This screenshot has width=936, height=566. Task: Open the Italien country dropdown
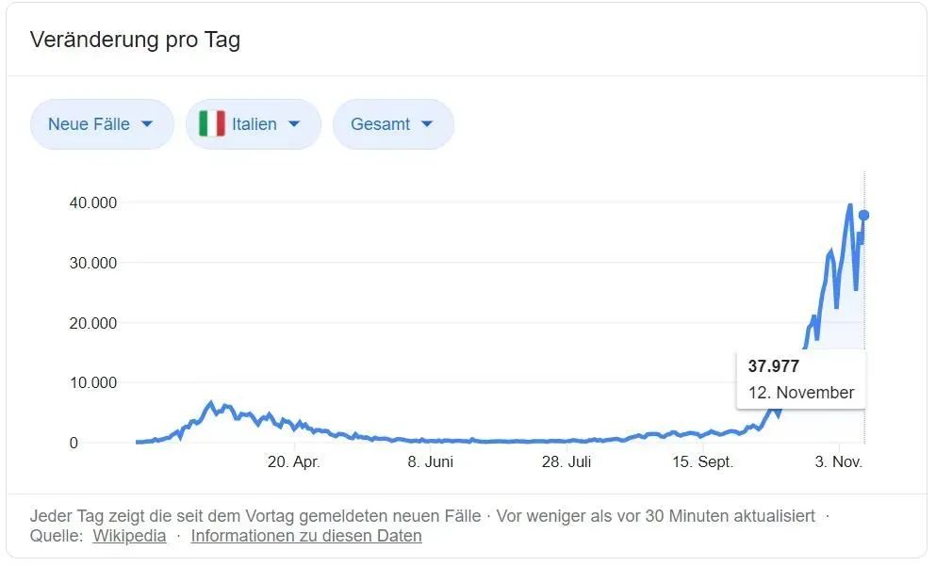(x=254, y=124)
